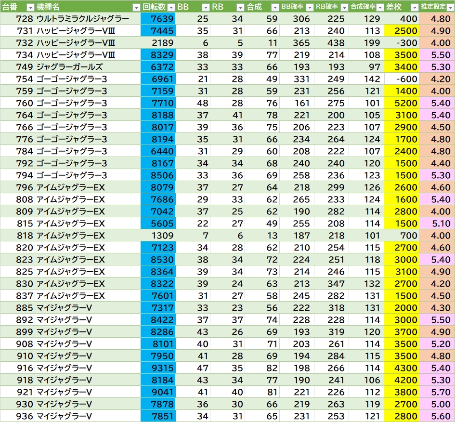Click rotation count 1309 cell
Screen dimensions: 455x422
pyautogui.click(x=158, y=236)
